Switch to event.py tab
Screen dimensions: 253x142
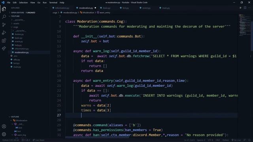click(145, 8)
